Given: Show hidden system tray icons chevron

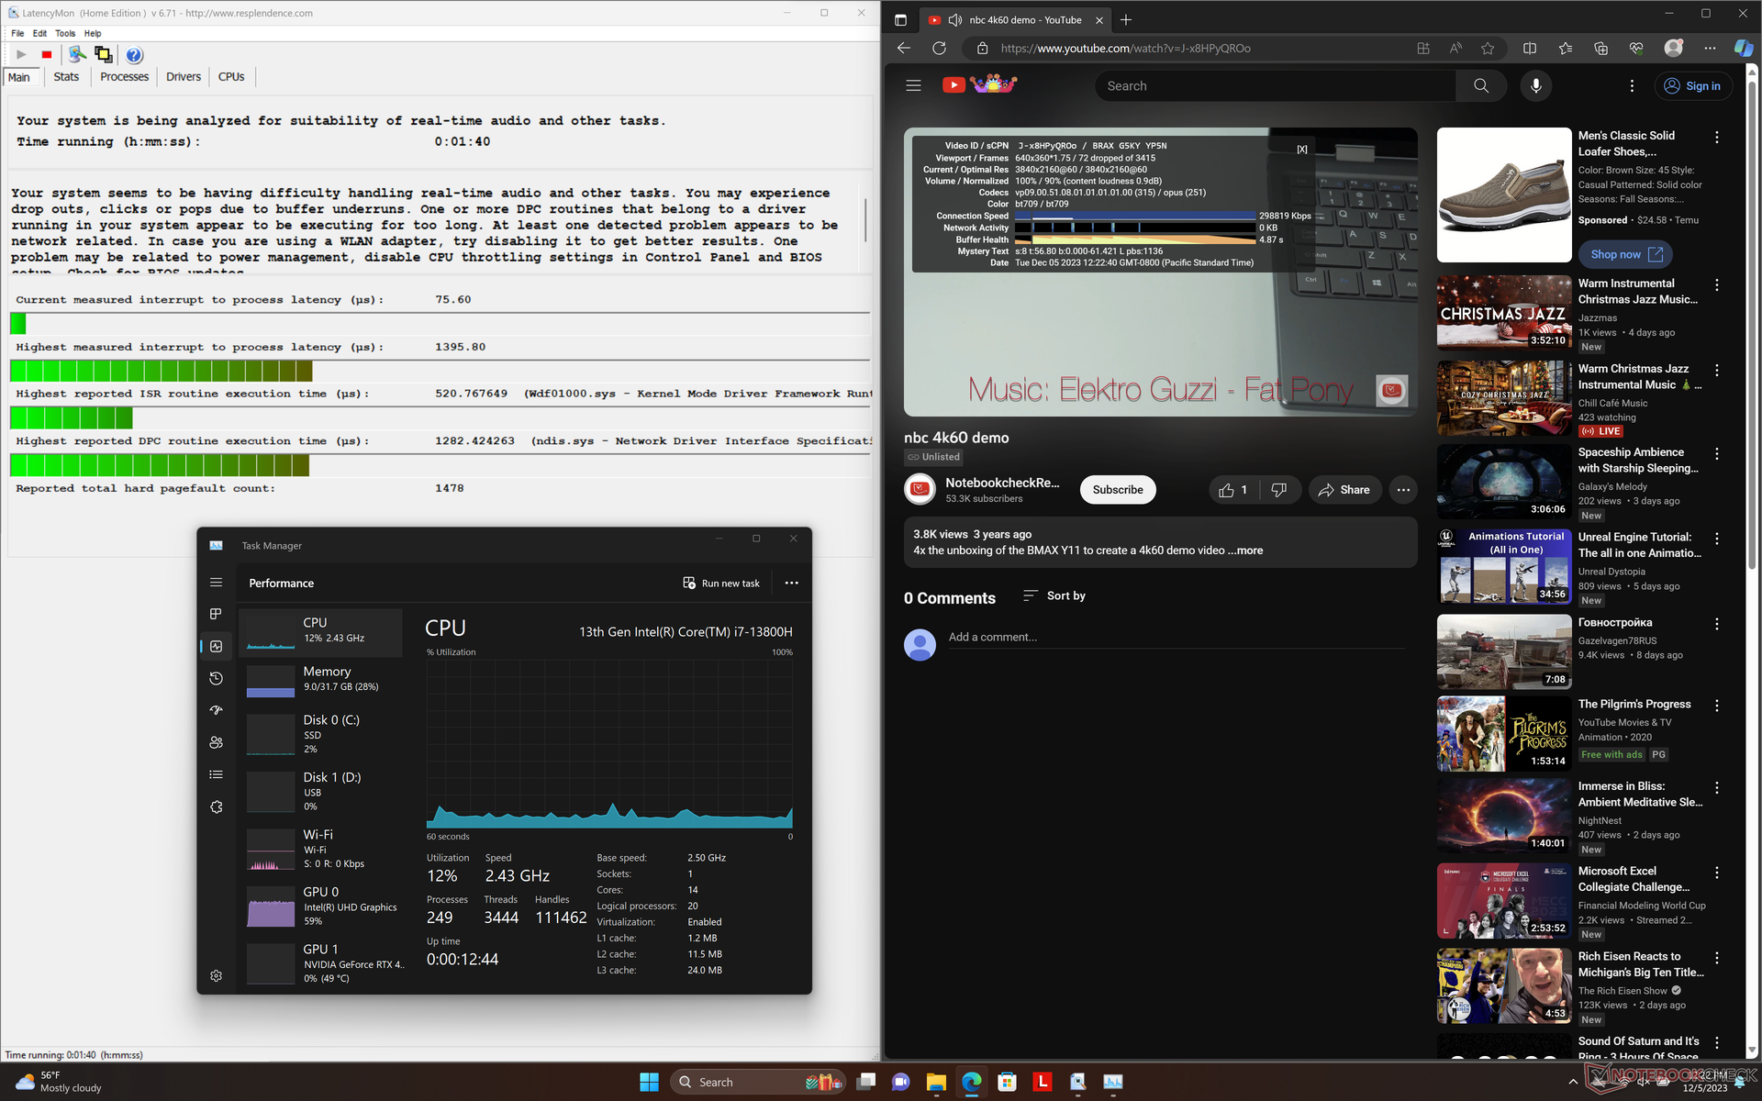Looking at the screenshot, I should (1573, 1083).
